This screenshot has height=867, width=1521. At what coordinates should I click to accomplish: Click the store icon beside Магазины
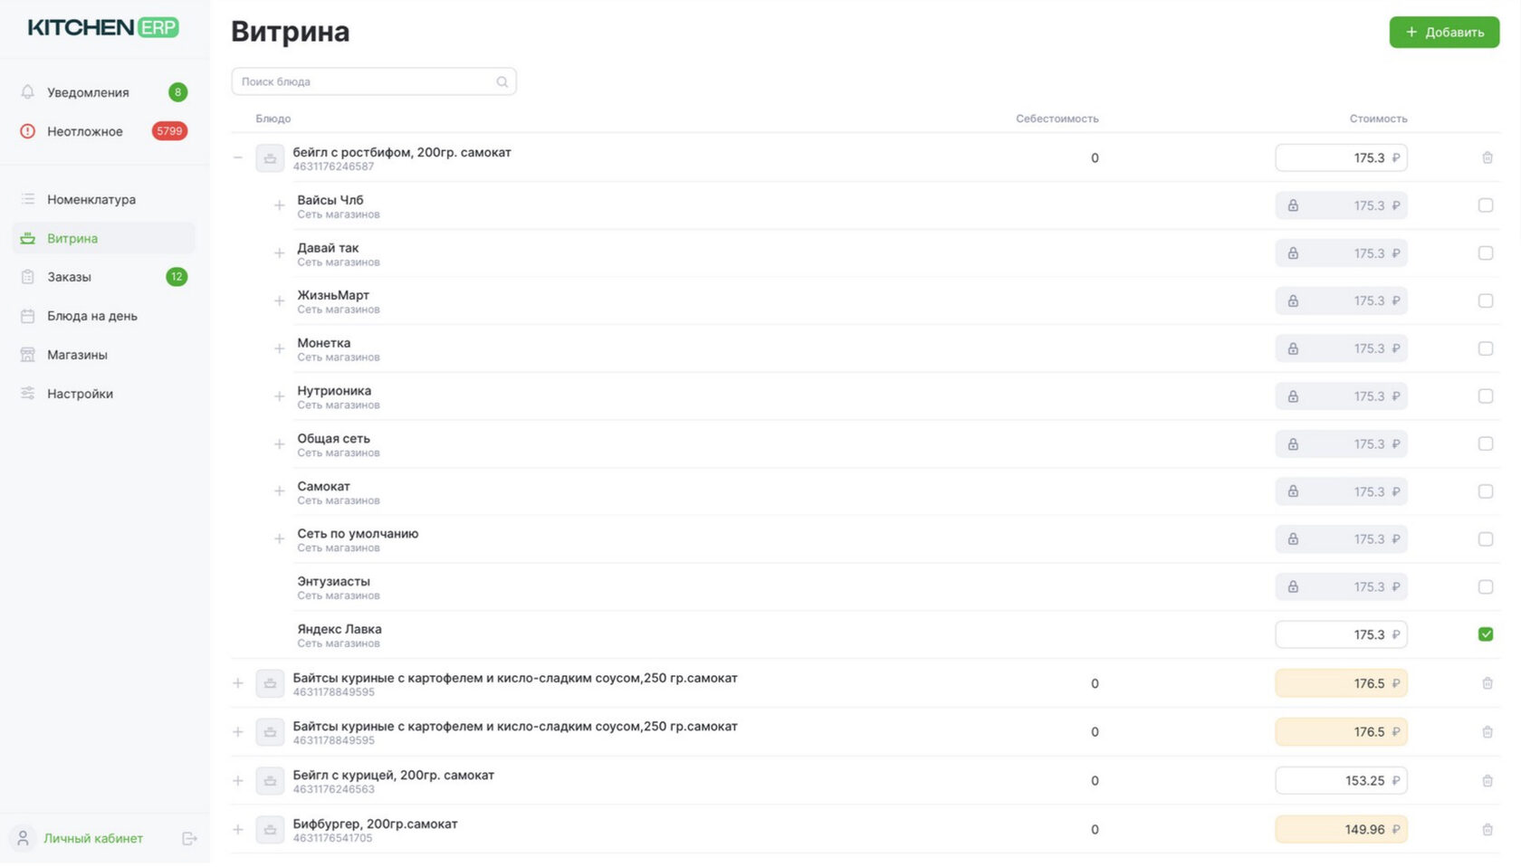tap(28, 355)
